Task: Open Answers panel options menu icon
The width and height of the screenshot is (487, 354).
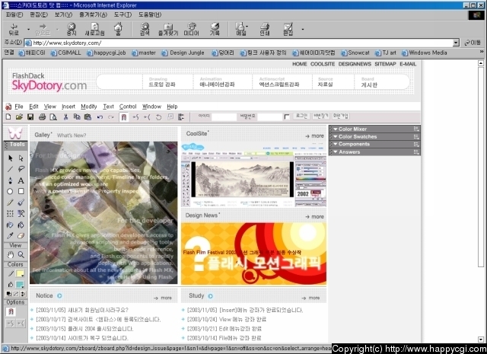Action: pyautogui.click(x=416, y=152)
